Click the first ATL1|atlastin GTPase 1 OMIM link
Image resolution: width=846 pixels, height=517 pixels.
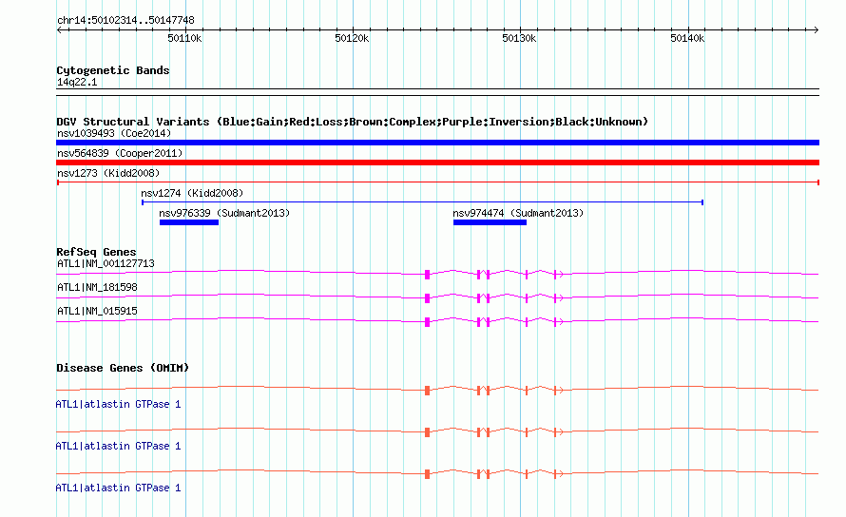click(118, 404)
